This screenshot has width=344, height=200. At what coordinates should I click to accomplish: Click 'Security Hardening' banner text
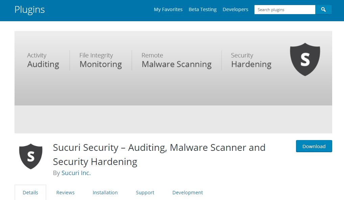click(x=251, y=61)
